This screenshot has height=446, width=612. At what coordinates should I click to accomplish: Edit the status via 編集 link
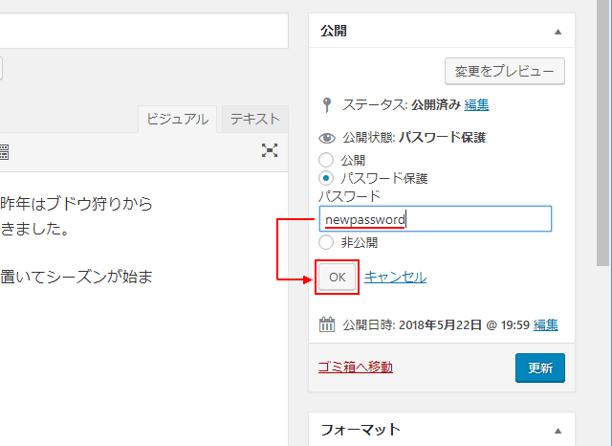click(x=476, y=104)
